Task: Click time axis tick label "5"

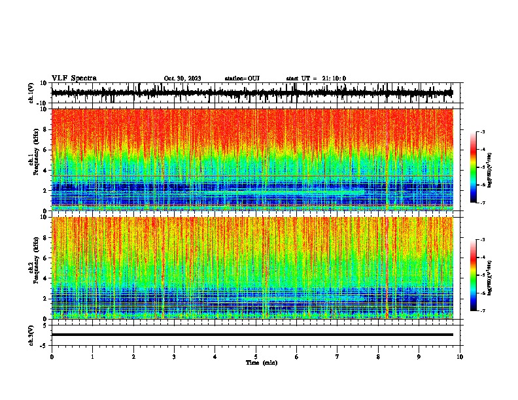Action: (x=256, y=357)
